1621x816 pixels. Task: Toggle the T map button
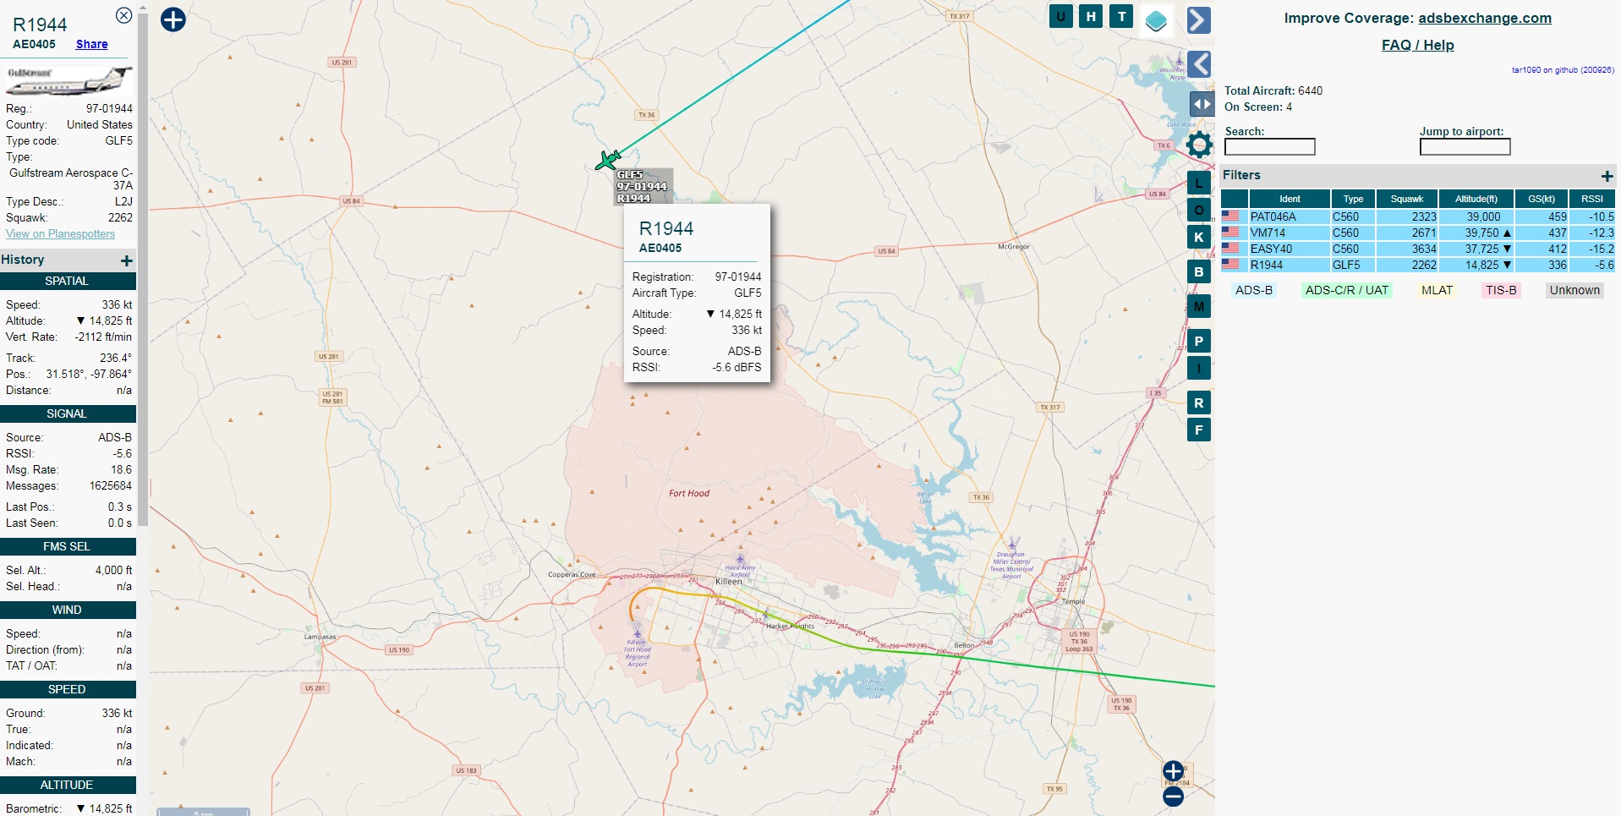coord(1121,16)
